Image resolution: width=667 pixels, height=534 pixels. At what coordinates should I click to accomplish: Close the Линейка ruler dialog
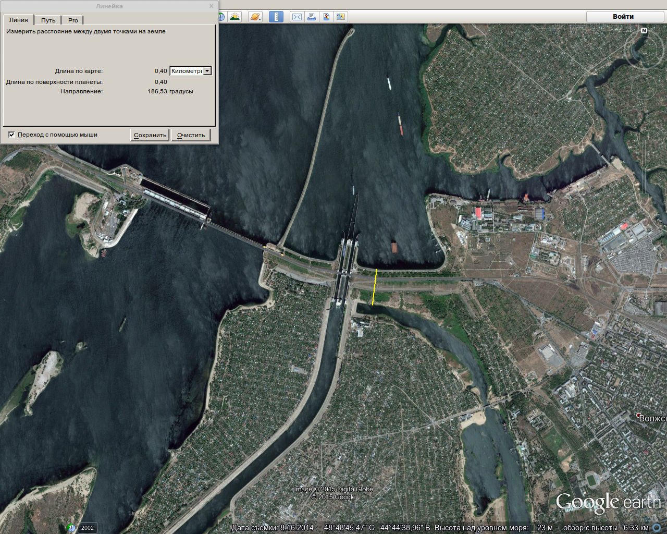coord(211,6)
